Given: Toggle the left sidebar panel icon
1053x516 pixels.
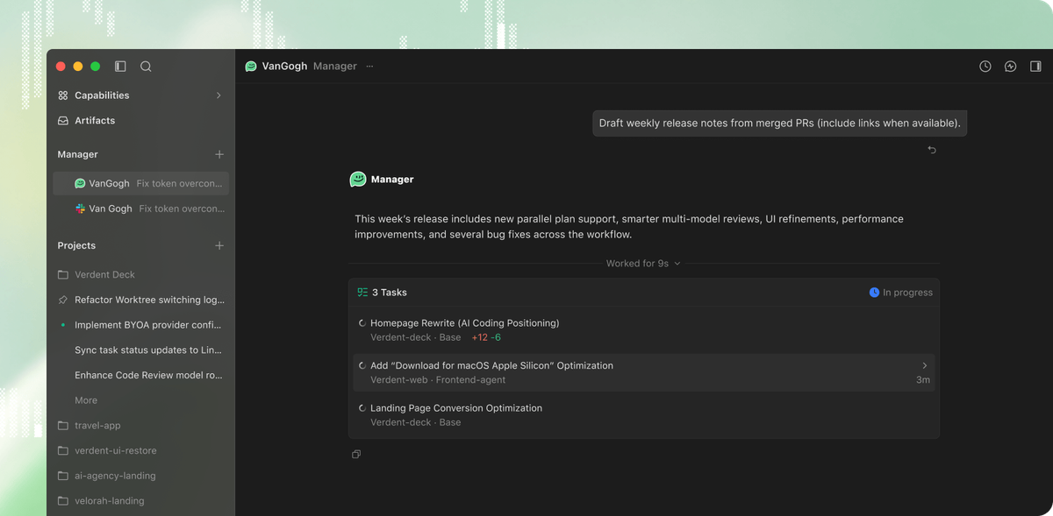Looking at the screenshot, I should click(120, 67).
